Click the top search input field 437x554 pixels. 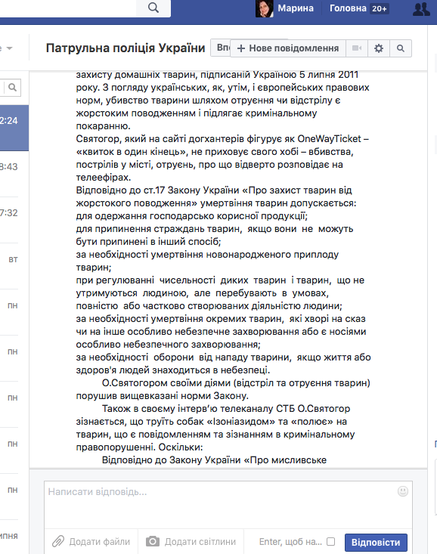(x=68, y=8)
